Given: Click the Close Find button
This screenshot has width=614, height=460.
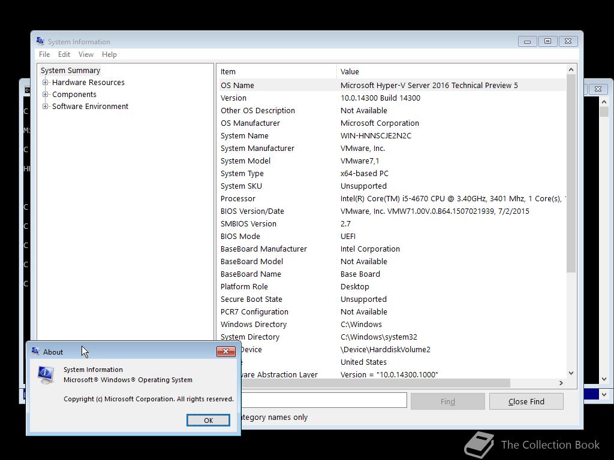Looking at the screenshot, I should click(x=526, y=401).
